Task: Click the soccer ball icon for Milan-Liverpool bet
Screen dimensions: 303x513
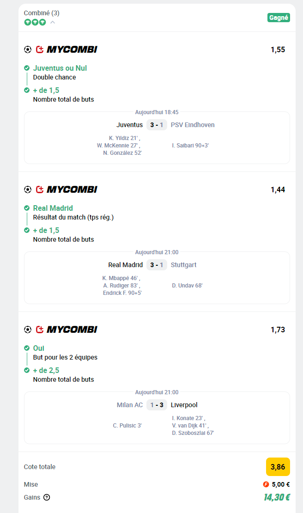Action: pos(28,330)
